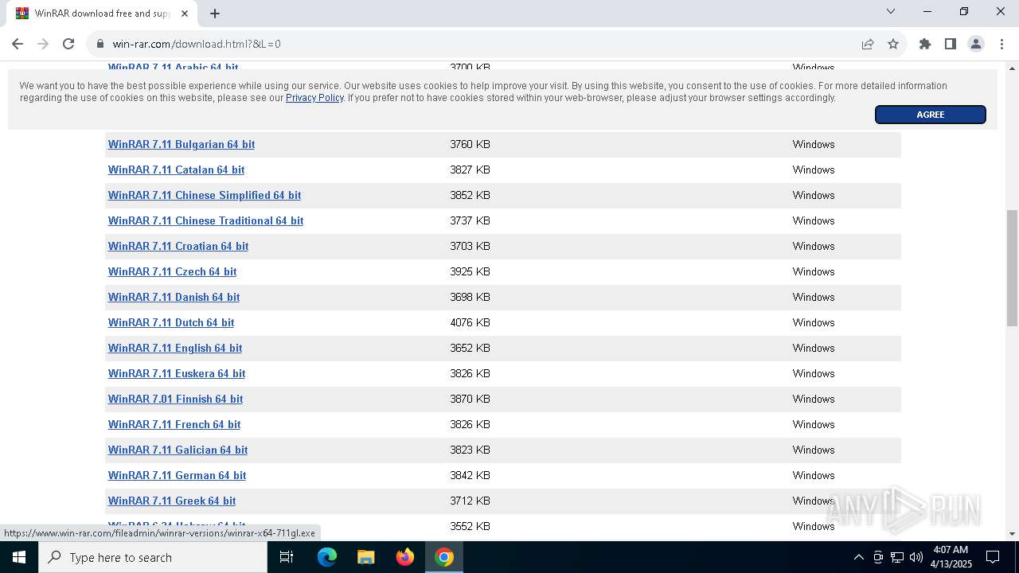
Task: Download WinRAR 7.11 Danish 64 bit
Action: click(174, 297)
